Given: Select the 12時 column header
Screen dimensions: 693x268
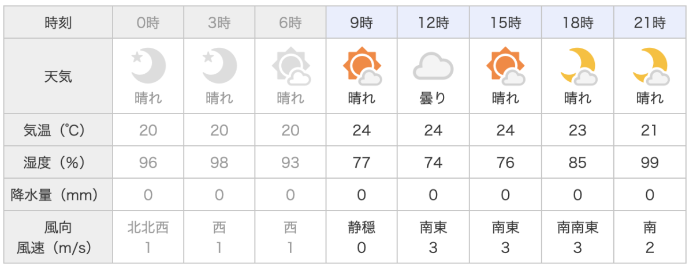Looking at the screenshot, I should coord(433,24).
